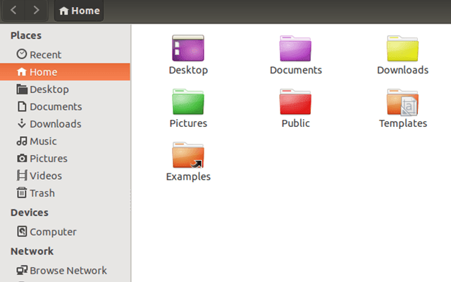This screenshot has height=282, width=451.
Task: Open the purple Documents folder
Action: coord(295,48)
